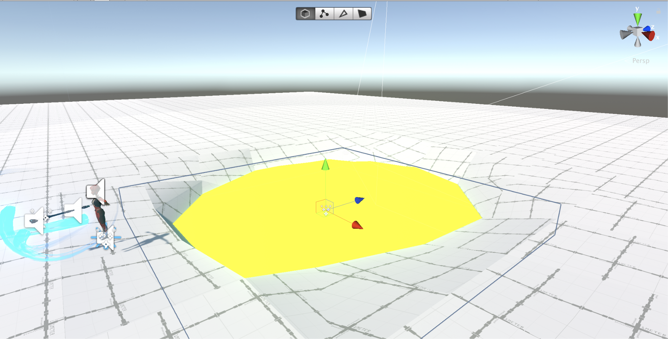Select audio speaker gizmo on the cyan swirl
Screen dimensions: 668x339
pyautogui.click(x=34, y=220)
